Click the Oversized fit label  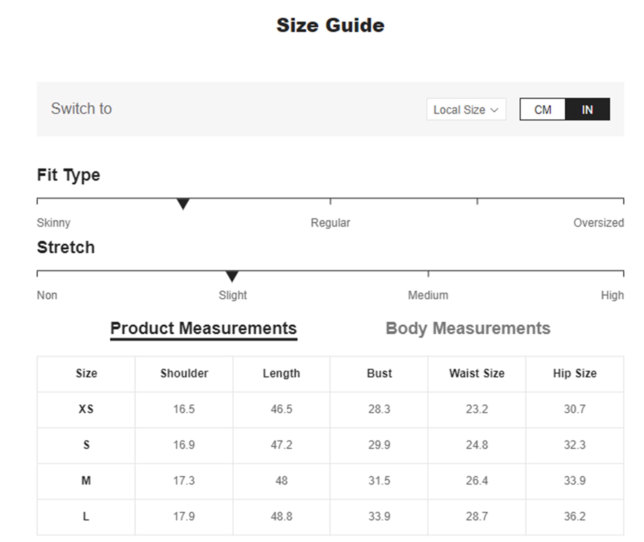(x=598, y=223)
